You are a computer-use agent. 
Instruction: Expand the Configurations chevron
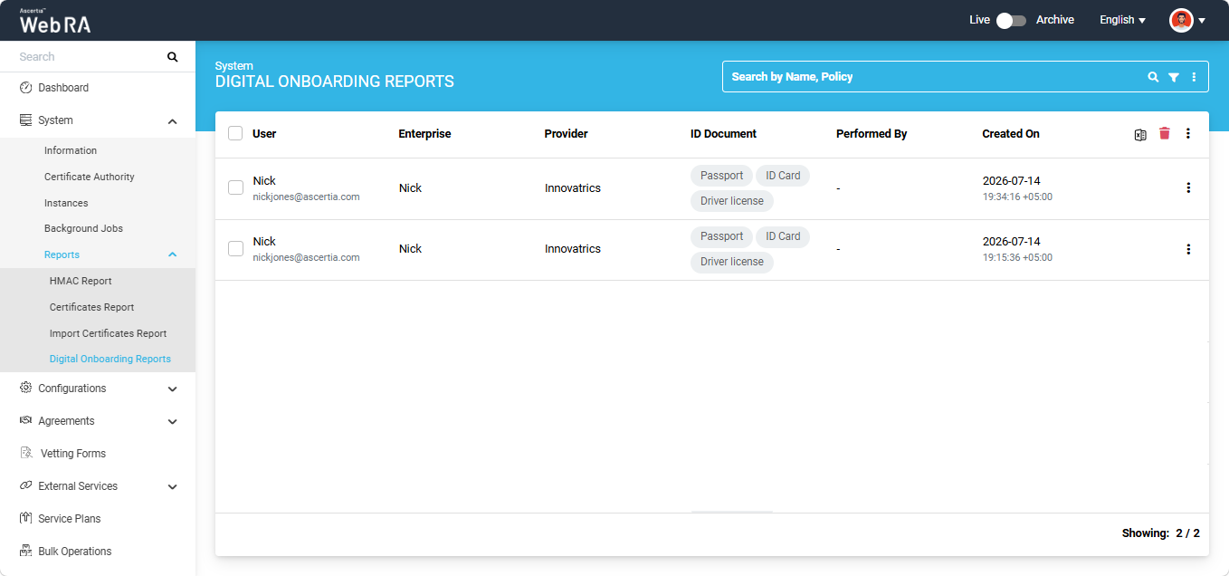click(x=173, y=389)
